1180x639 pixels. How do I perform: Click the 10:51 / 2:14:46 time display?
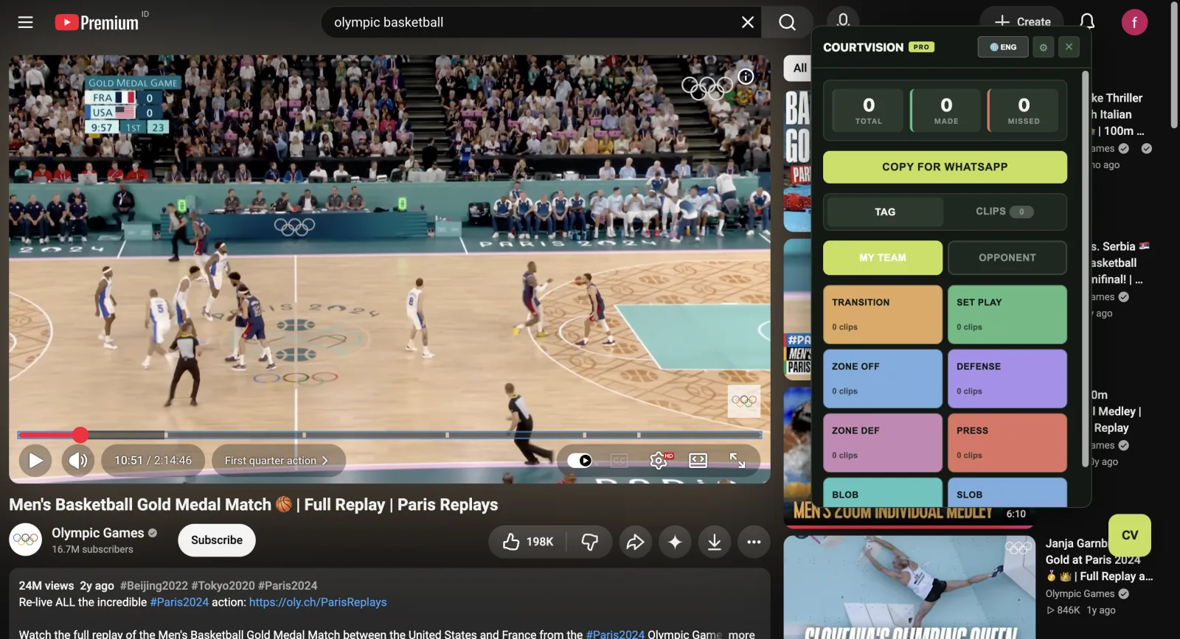(x=153, y=461)
